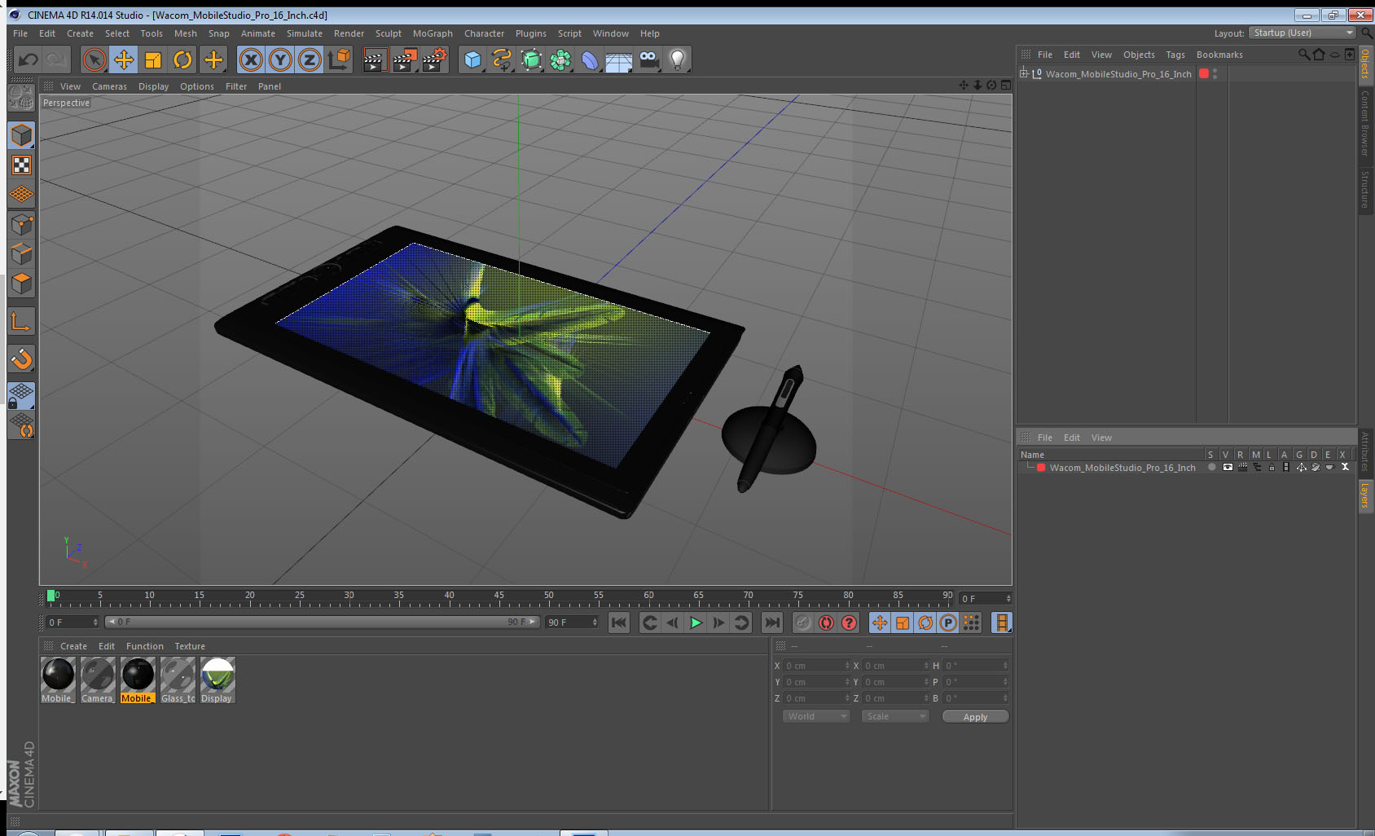Select Points mode in the sidebar
The width and height of the screenshot is (1375, 836).
tap(21, 224)
